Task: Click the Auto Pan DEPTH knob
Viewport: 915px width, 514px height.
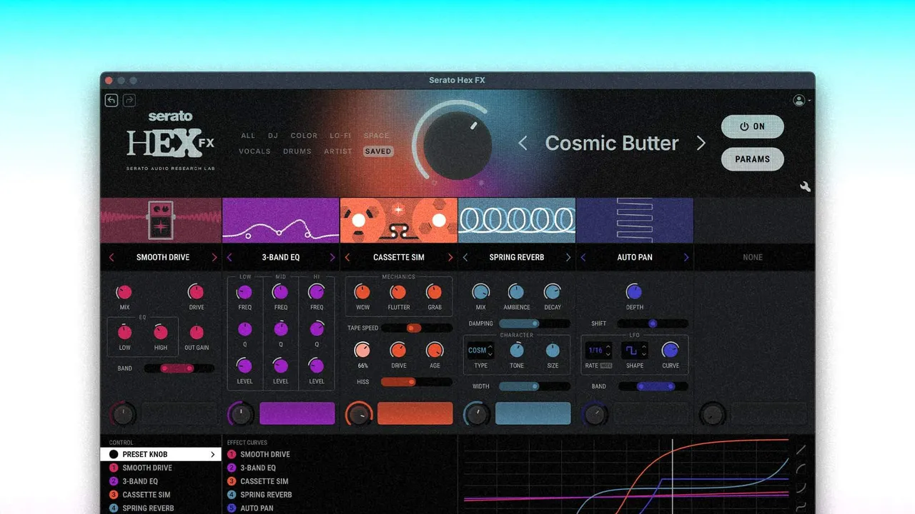Action: pos(634,292)
